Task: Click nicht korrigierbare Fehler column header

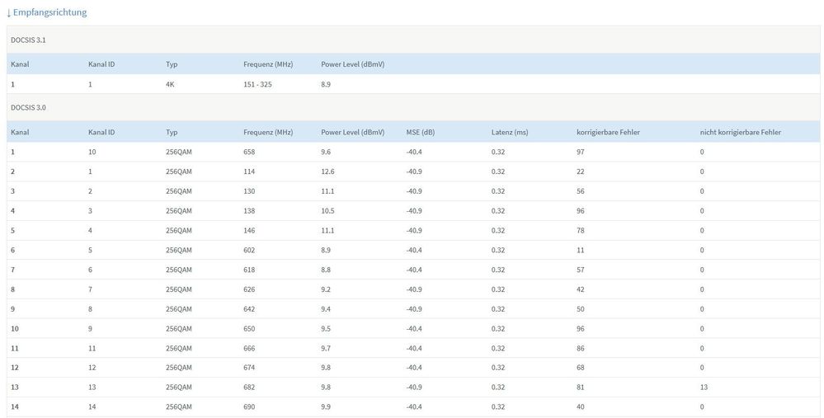Action: [x=740, y=133]
